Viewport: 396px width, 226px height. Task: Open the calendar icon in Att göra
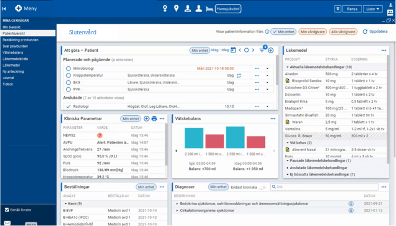click(233, 50)
